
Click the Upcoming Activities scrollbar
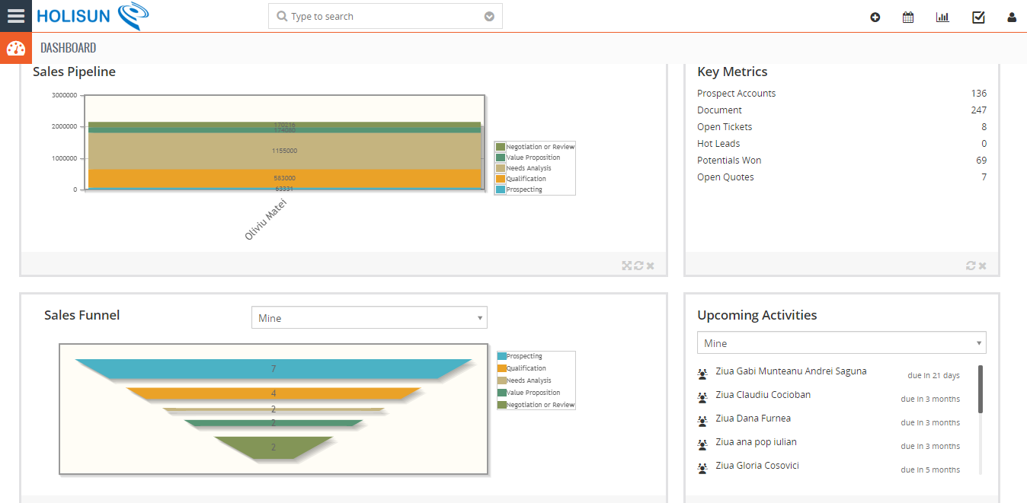pyautogui.click(x=980, y=390)
